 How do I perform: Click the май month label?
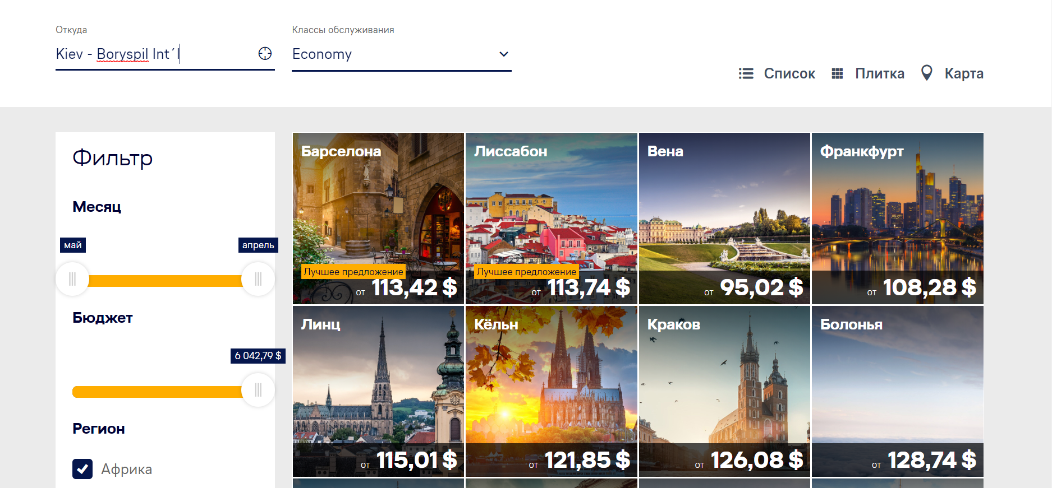coord(73,245)
